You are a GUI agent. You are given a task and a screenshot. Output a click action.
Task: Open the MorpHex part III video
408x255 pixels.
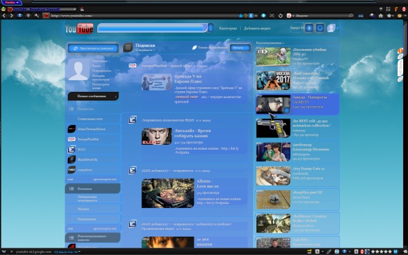(273, 199)
